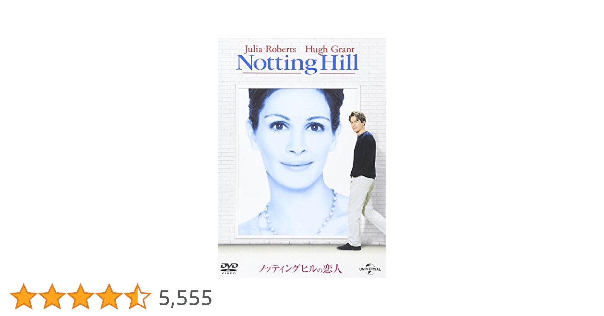This screenshot has width=604, height=316.
Task: Open the framed blue portrait poster
Action: [x=297, y=162]
